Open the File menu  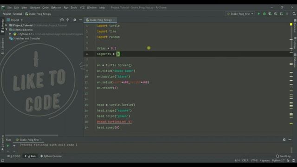pos(9,7)
